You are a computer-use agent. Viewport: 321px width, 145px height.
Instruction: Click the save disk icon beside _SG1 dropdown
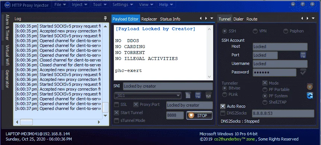click(x=198, y=95)
